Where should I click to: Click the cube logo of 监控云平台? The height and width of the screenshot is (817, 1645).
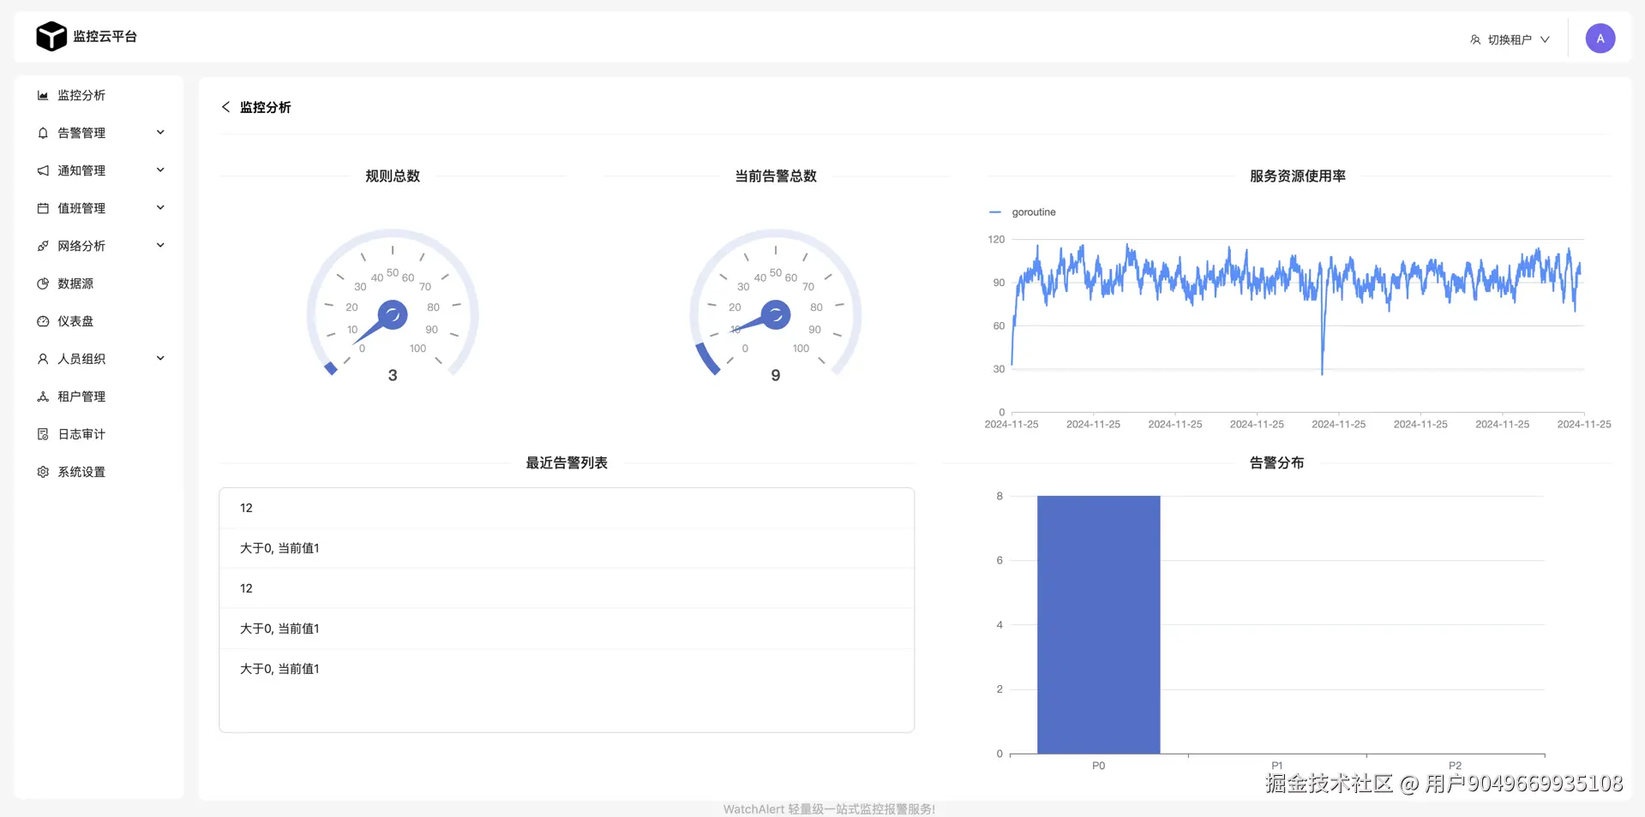51,36
